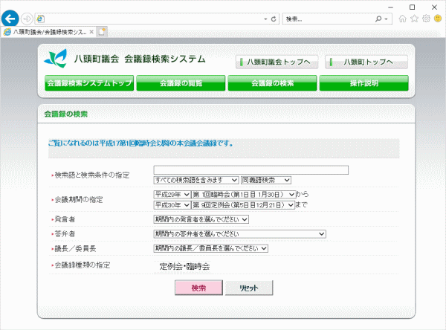Image resolution: width=446 pixels, height=330 pixels.
Task: Click the 八頭町議会 leaf logo
Action: pos(56,59)
